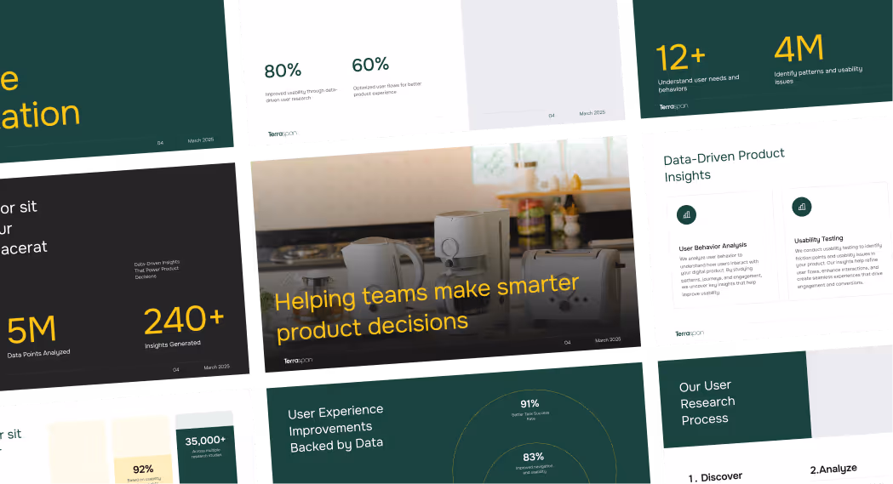Click the 'Helping teams make smarter product decisions' headline
893x484 pixels.
point(427,308)
